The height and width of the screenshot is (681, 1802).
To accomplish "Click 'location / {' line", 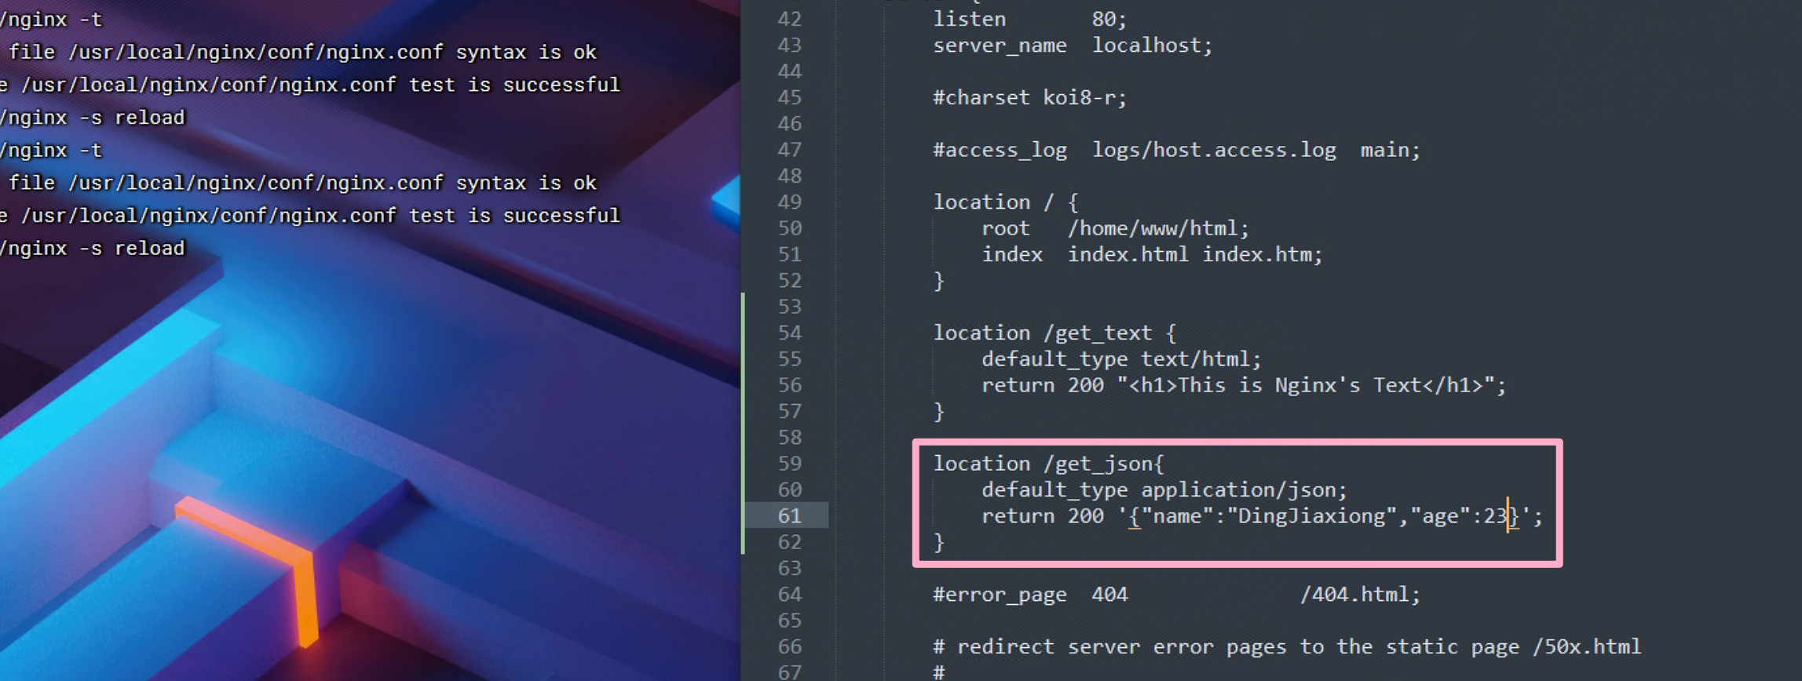I will (1006, 202).
